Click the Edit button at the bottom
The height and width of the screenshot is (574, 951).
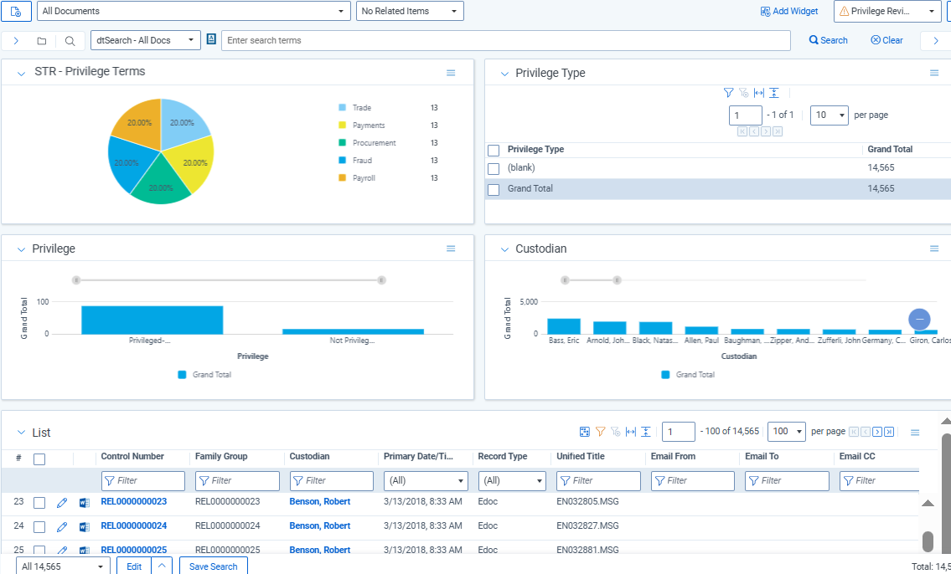pos(134,566)
